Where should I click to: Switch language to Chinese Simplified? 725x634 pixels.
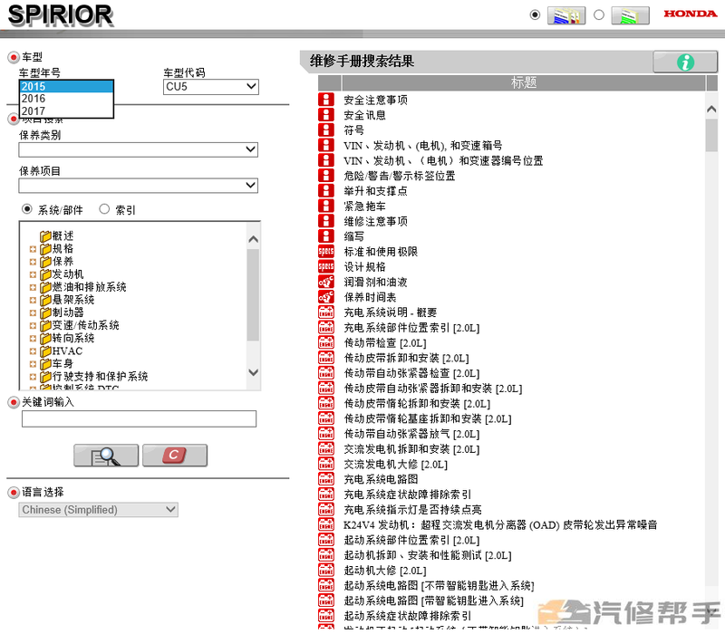click(x=97, y=509)
